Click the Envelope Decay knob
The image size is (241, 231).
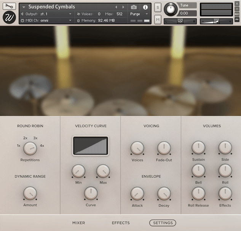(164, 194)
